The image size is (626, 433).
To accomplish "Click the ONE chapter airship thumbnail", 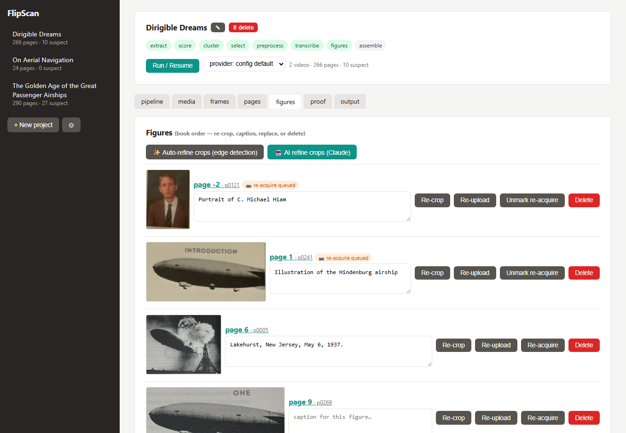I will pyautogui.click(x=215, y=410).
